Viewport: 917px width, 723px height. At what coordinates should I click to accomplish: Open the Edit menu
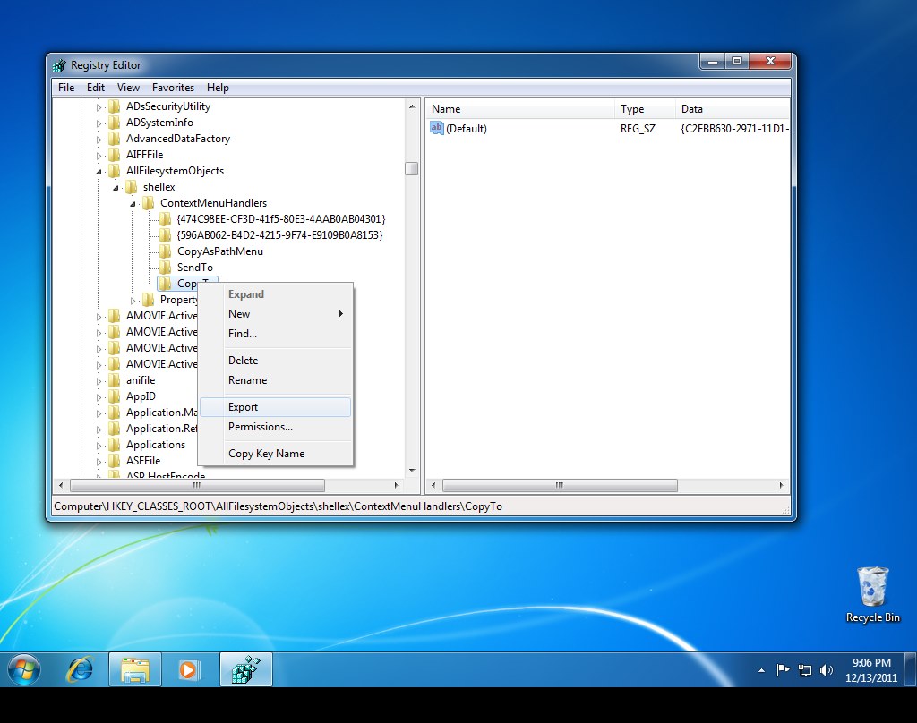tap(95, 88)
